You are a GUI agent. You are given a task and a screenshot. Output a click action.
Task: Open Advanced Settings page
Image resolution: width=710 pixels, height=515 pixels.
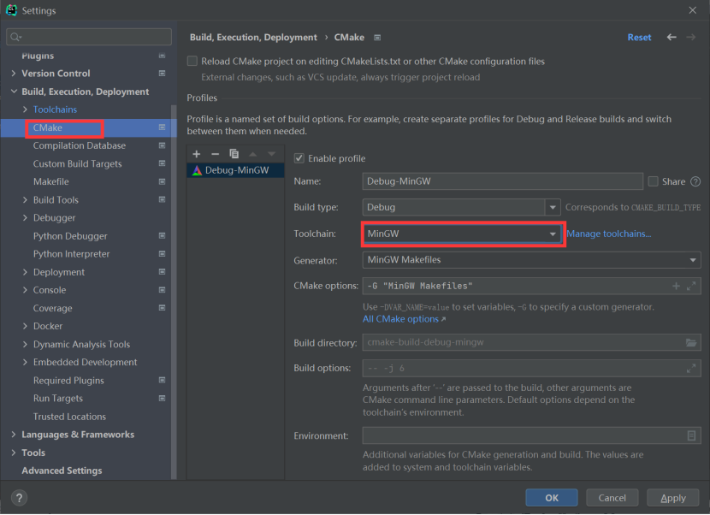62,471
